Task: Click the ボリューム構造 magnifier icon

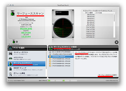Action: (x=11, y=74)
